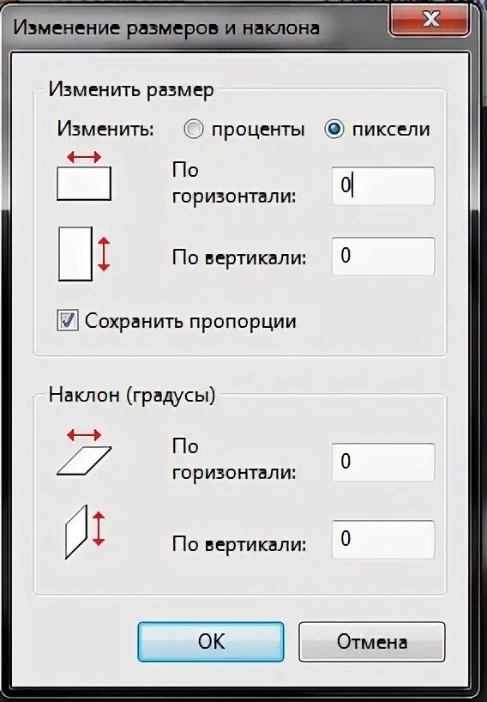
Task: Click the Изменить размер group heading
Action: coord(131,89)
